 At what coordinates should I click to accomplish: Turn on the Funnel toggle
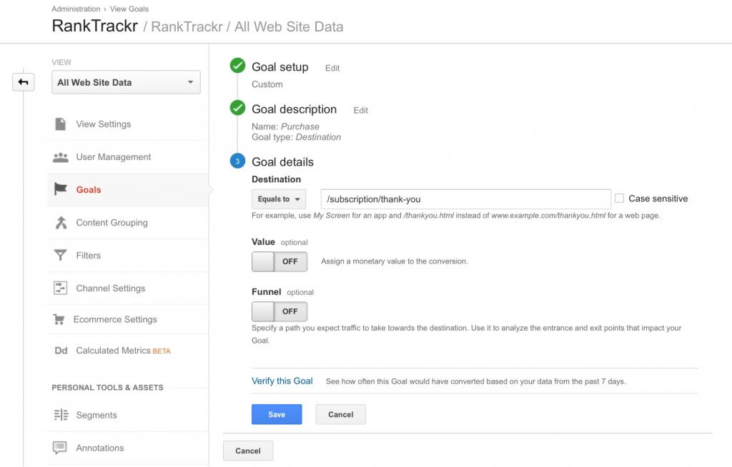pyautogui.click(x=280, y=311)
